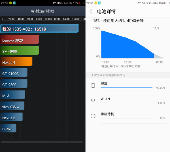Select the 我的 1505-A02 : 16519 bar
Screen dimensions: 170x152
[x=39, y=28]
